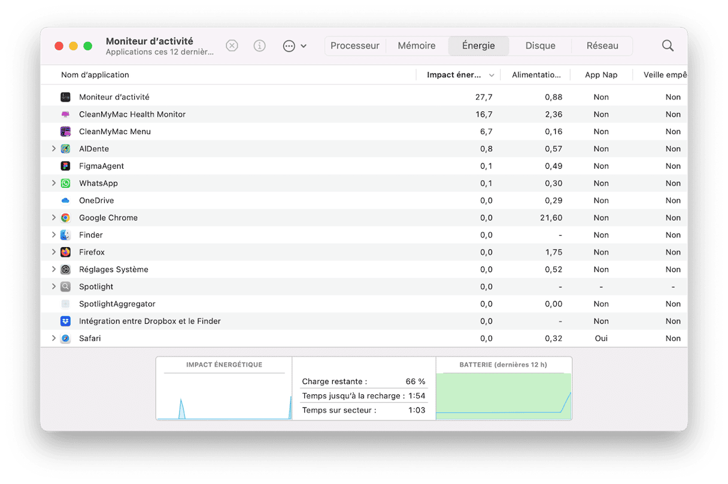Expand the Spotlight row
Image resolution: width=728 pixels, height=484 pixels.
click(x=53, y=287)
